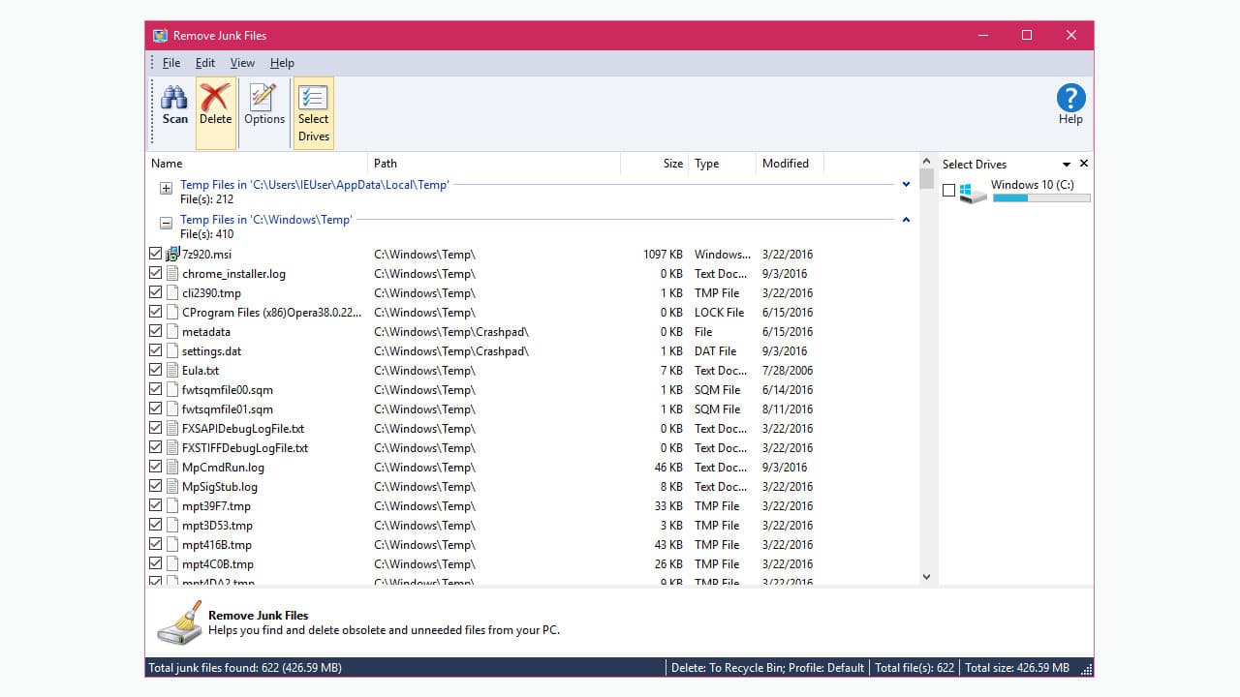Expand the Users AppData Temp files group

point(166,187)
